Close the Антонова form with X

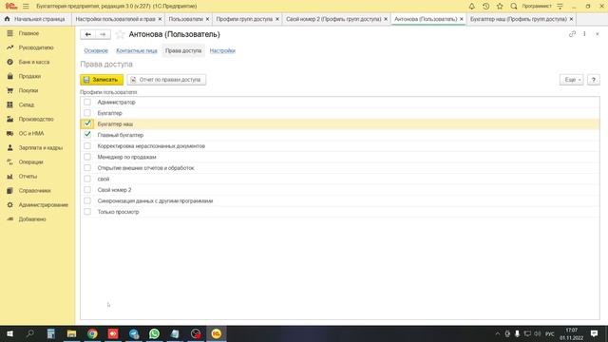(x=598, y=34)
